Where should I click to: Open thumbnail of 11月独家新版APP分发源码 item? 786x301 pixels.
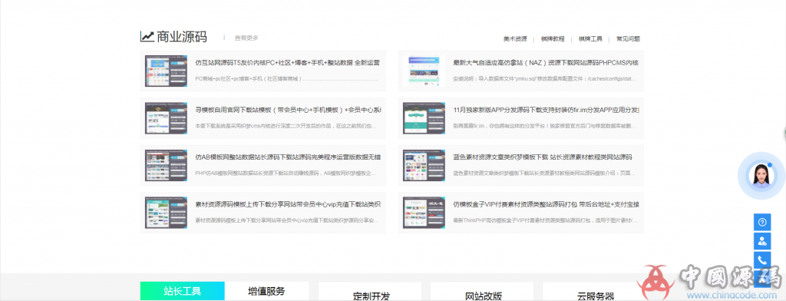[424, 118]
